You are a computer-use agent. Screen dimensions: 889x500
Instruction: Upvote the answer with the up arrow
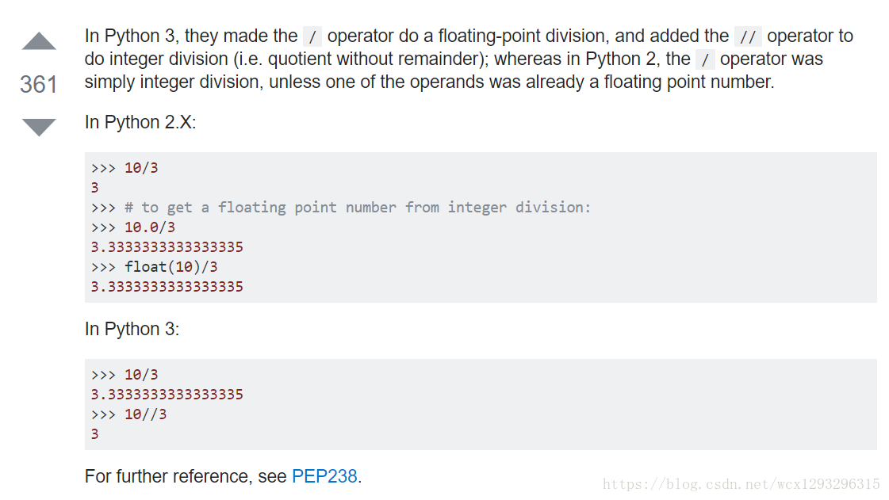pos(39,41)
